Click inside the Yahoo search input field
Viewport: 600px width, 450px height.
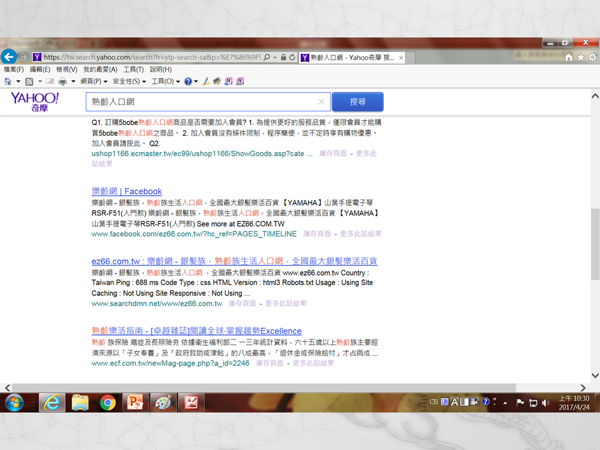click(207, 102)
